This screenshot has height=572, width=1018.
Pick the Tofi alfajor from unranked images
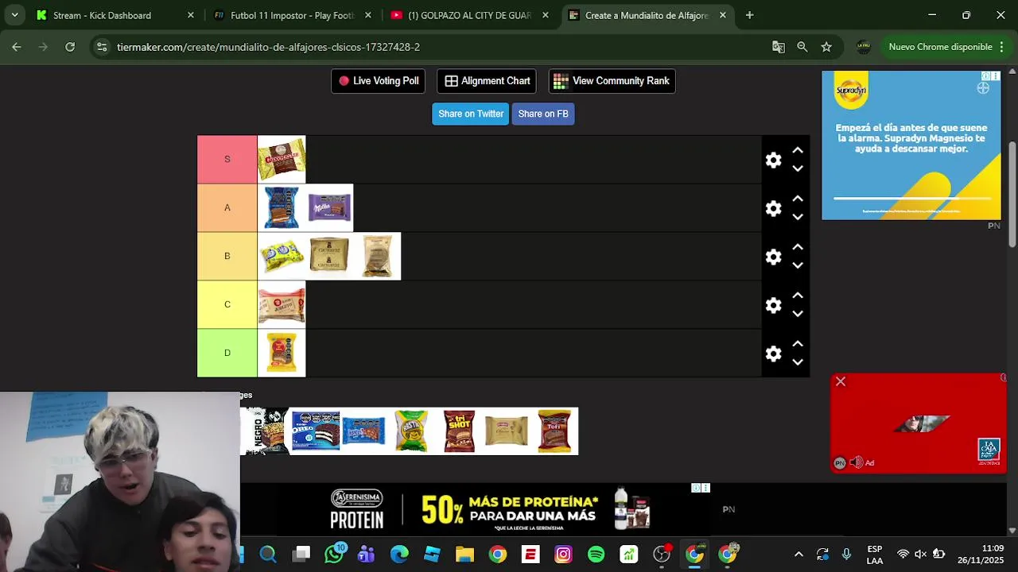554,431
